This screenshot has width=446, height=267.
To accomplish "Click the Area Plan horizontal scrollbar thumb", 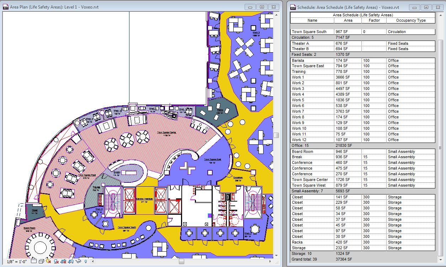I will tap(181, 262).
